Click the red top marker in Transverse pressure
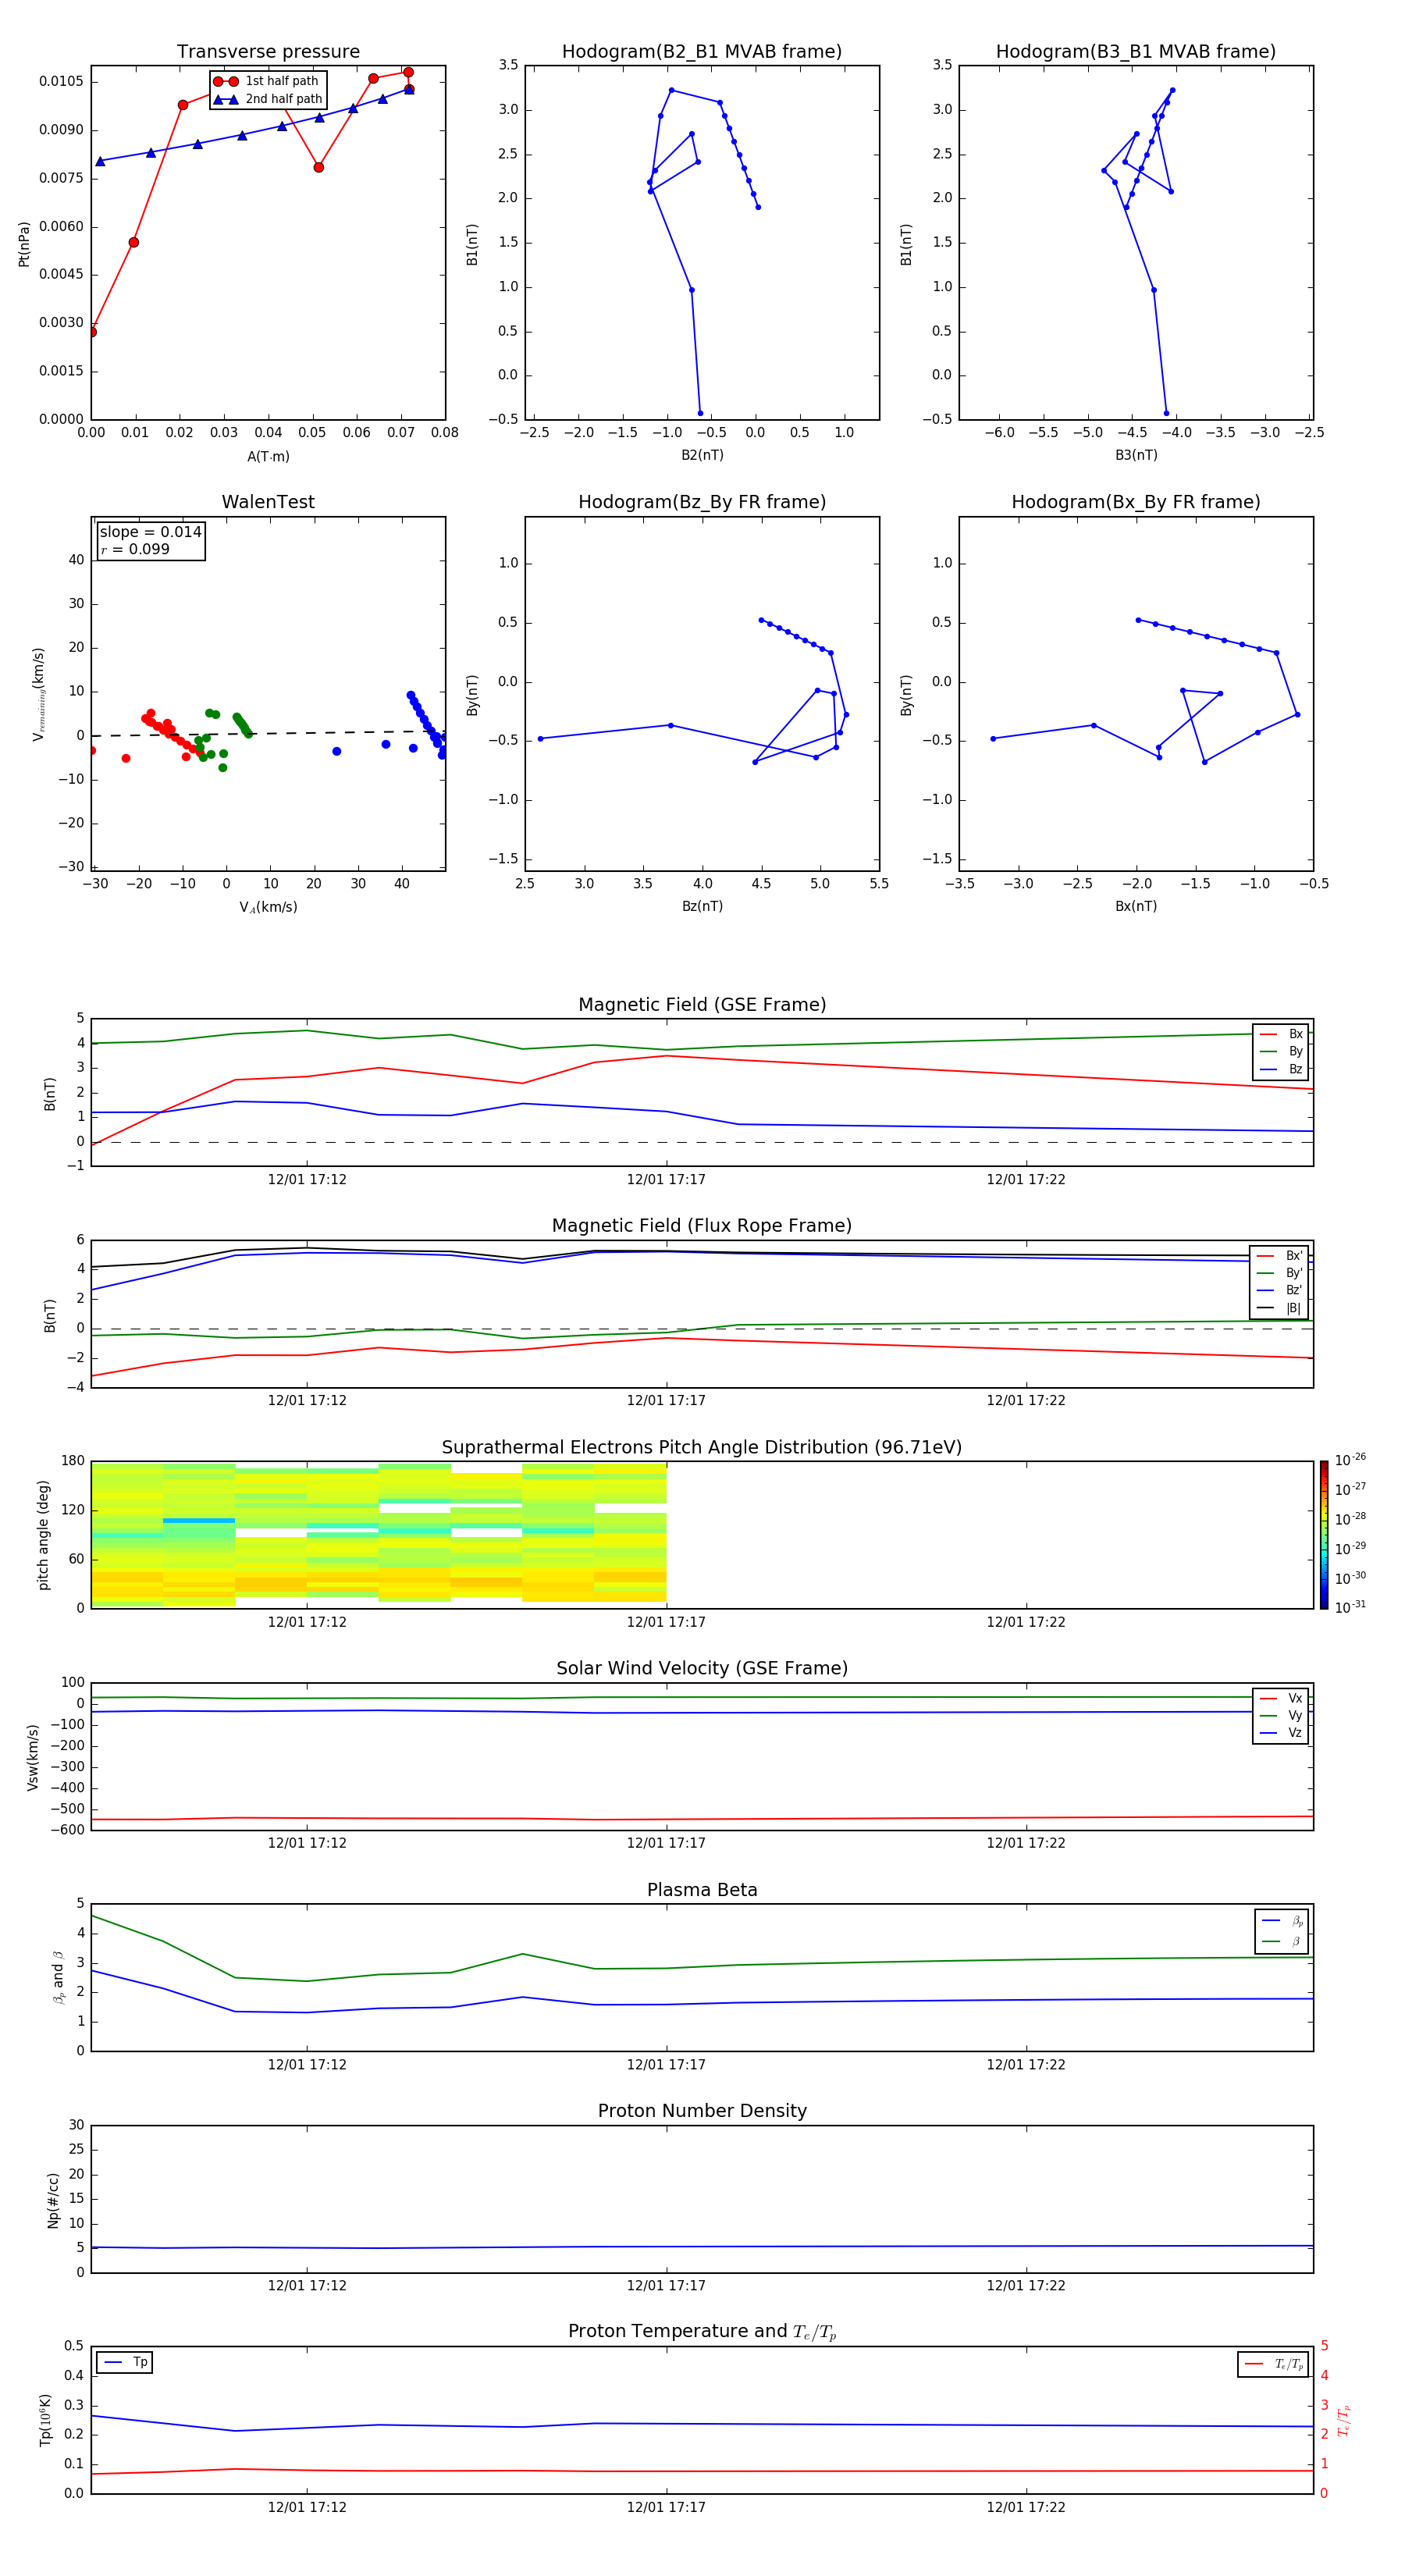Image resolution: width=1405 pixels, height=2576 pixels. (408, 72)
